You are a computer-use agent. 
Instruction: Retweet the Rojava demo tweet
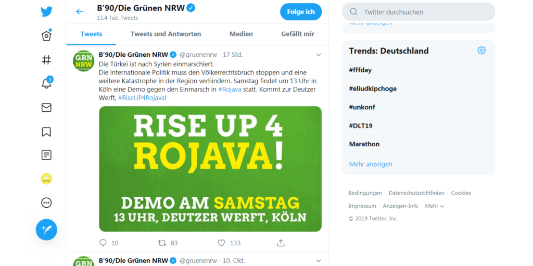(162, 243)
